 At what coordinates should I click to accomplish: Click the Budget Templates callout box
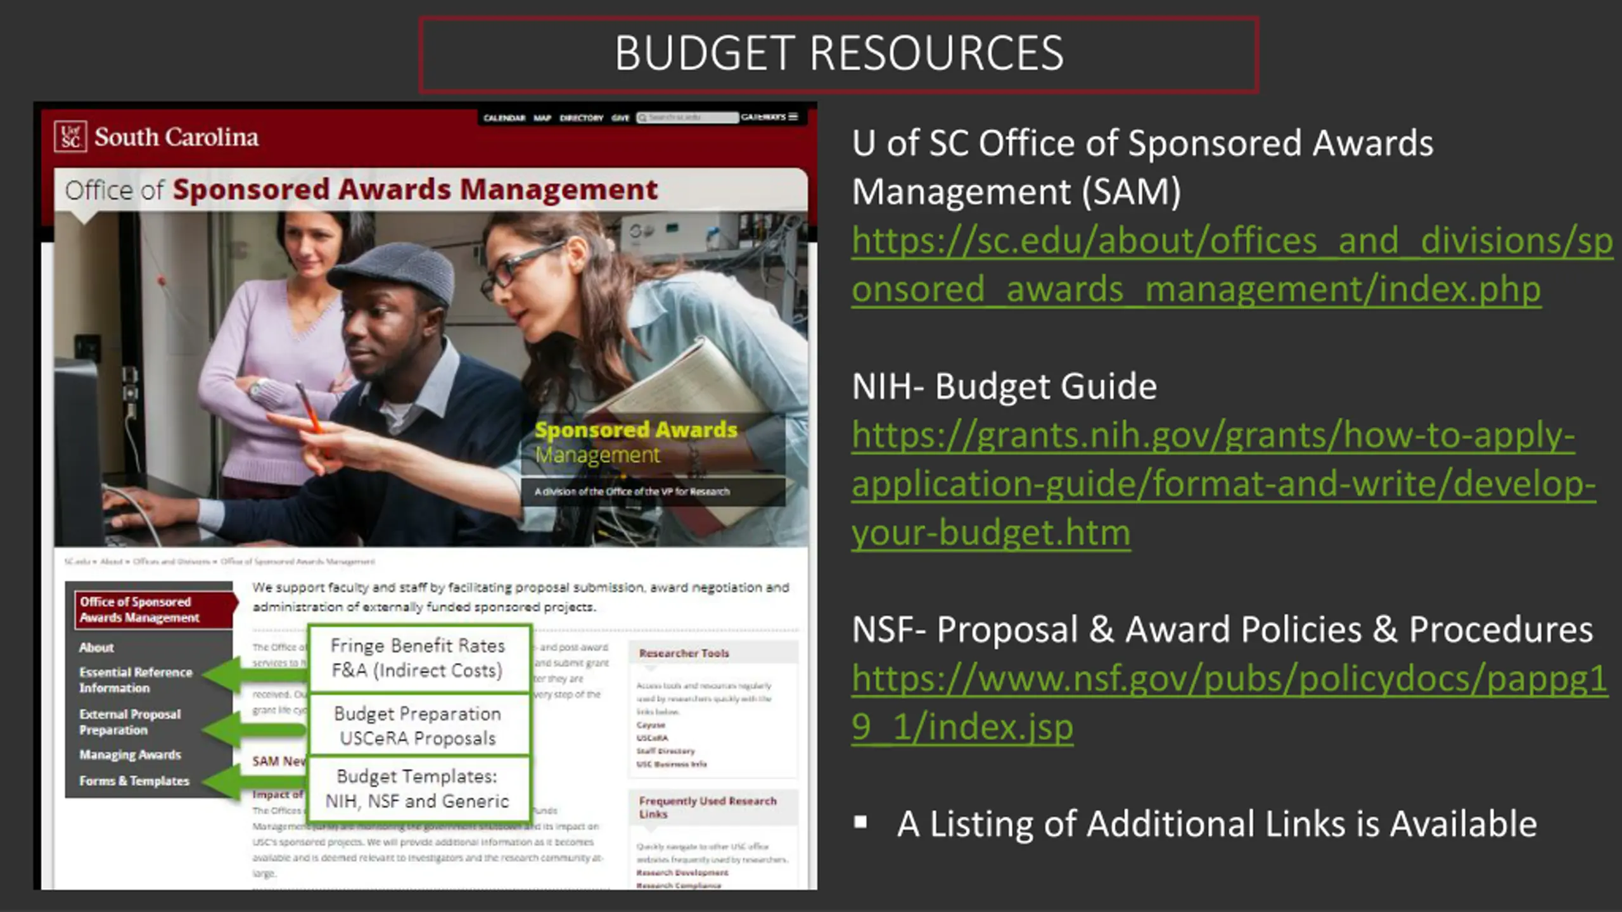[x=418, y=788]
